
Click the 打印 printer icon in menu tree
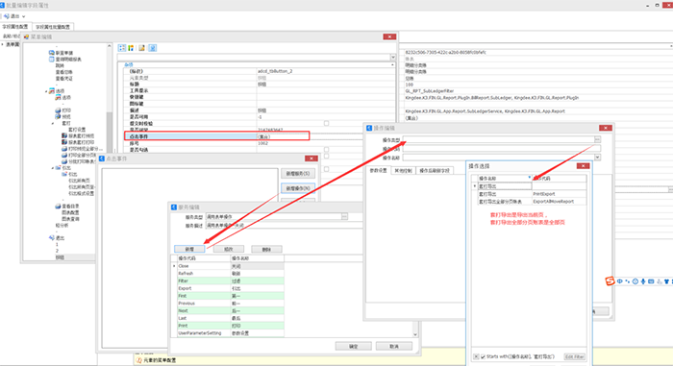pyautogui.click(x=58, y=110)
